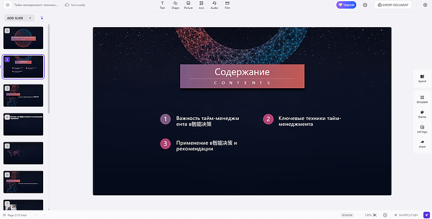Click text 'Ключевые техники тайм-менеджмента'
The height and width of the screenshot is (219, 432).
coord(309,121)
